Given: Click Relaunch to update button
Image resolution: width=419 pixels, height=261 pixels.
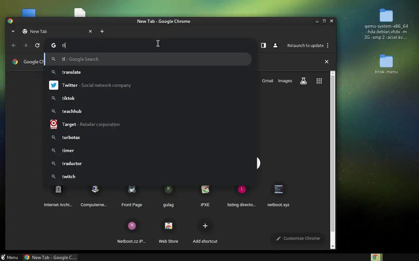Looking at the screenshot, I should point(305,45).
